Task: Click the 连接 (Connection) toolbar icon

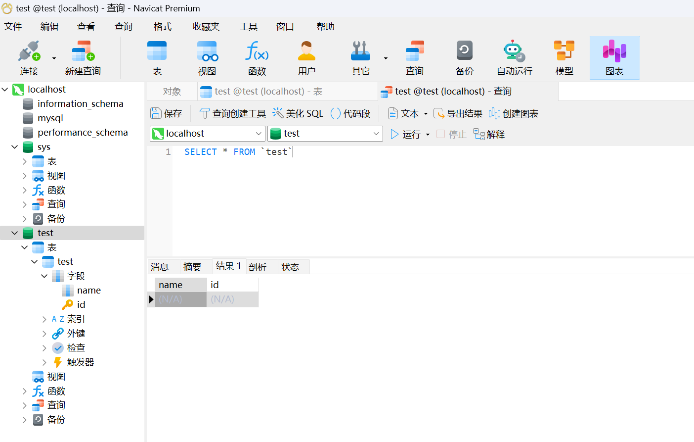Action: tap(29, 58)
